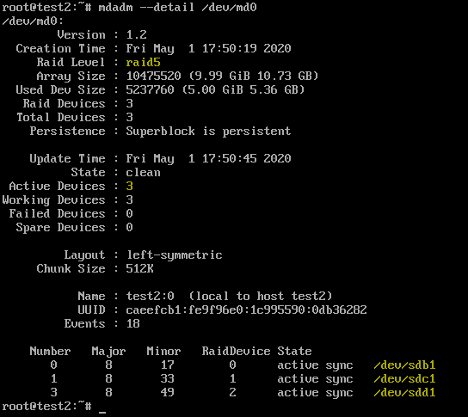
Task: Click Minor number 33 in device table
Action: tap(168, 378)
